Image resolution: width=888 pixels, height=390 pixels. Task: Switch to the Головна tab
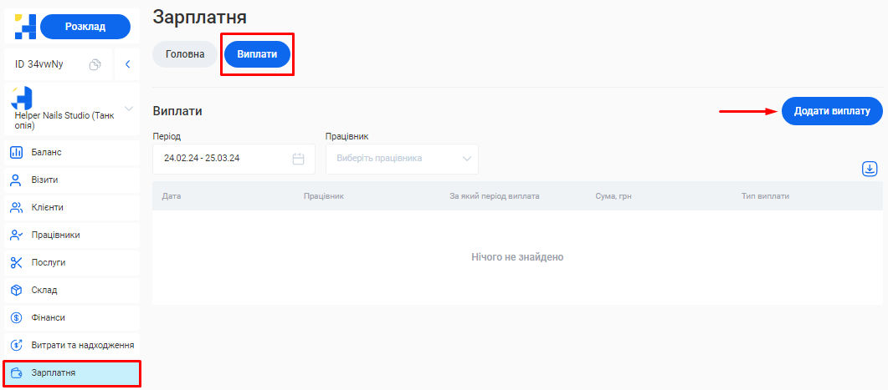[x=185, y=54]
